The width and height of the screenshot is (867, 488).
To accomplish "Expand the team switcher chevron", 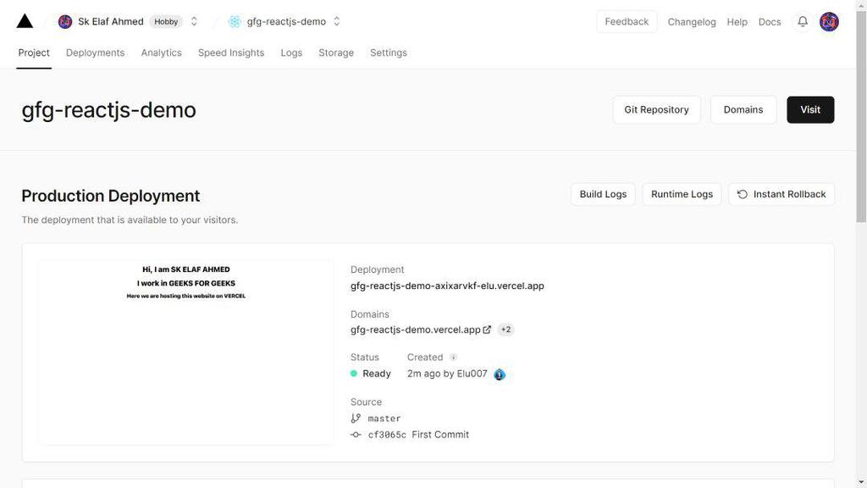I will pos(194,21).
